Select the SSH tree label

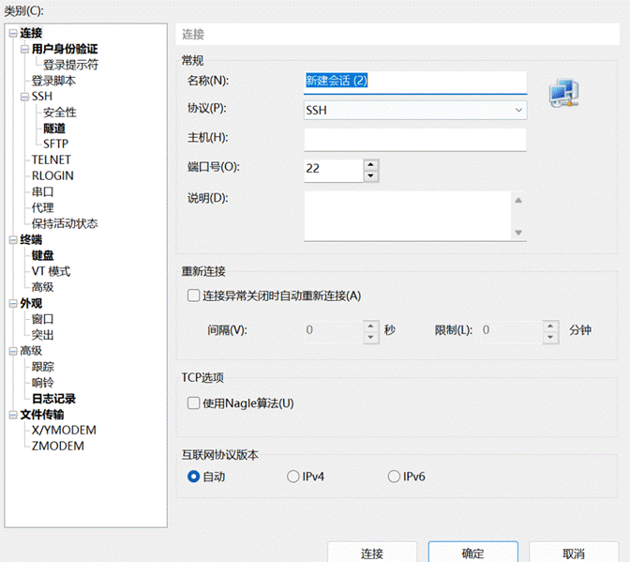(42, 97)
